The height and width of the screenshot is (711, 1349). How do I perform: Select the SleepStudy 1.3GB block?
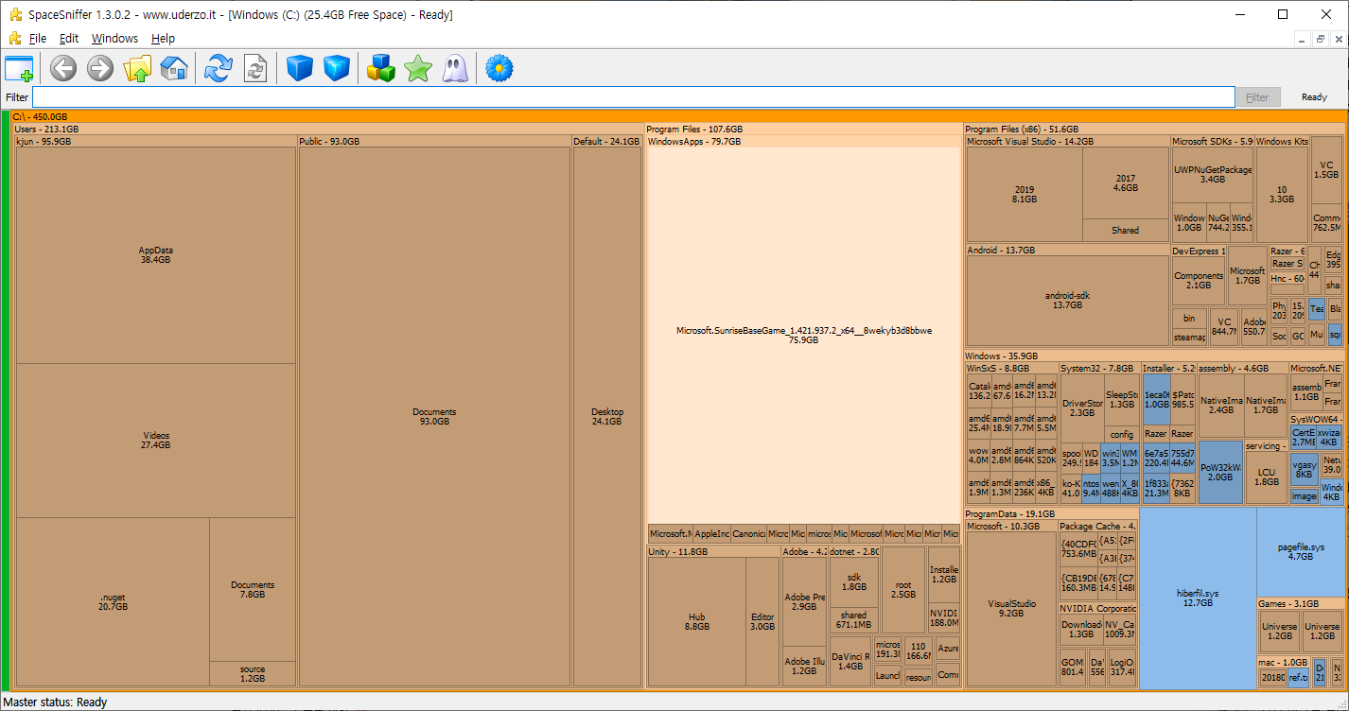click(x=1122, y=400)
